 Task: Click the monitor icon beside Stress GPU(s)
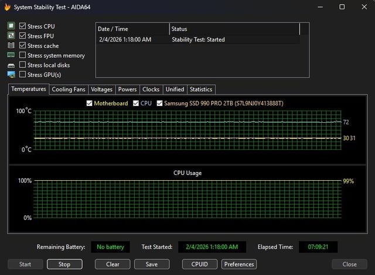pos(11,75)
